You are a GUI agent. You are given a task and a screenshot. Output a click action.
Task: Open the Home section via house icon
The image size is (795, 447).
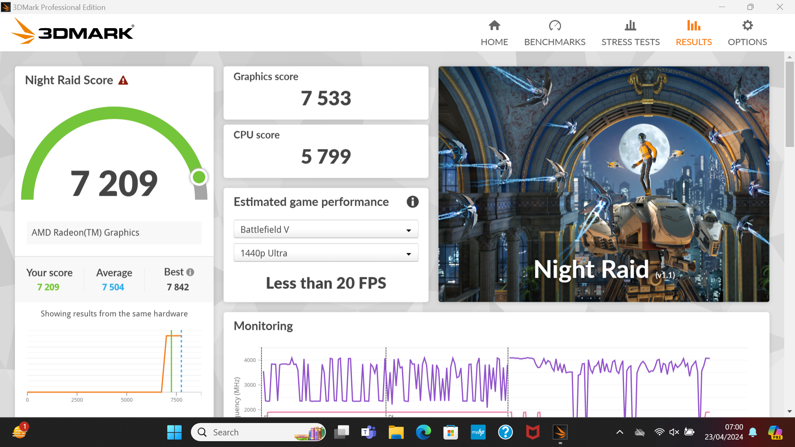(x=494, y=26)
